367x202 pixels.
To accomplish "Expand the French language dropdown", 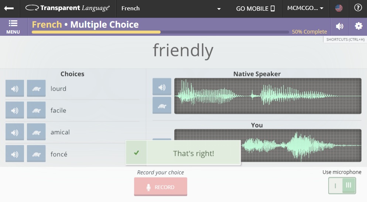I will pyautogui.click(x=172, y=8).
